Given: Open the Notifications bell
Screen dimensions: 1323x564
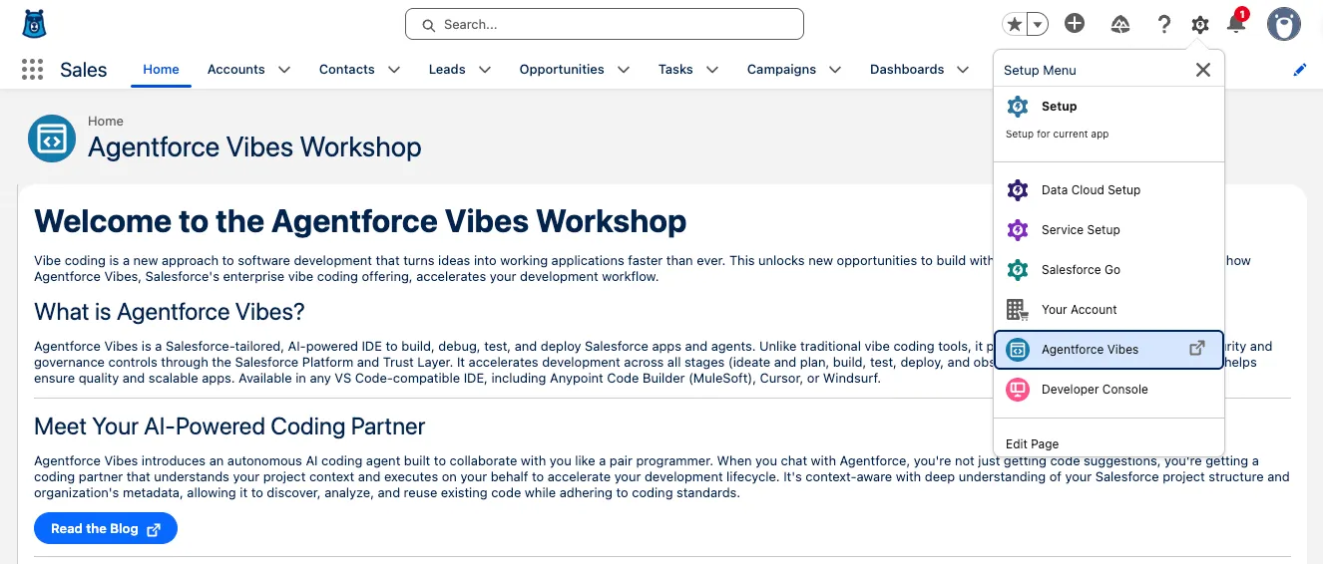Looking at the screenshot, I should (1236, 24).
